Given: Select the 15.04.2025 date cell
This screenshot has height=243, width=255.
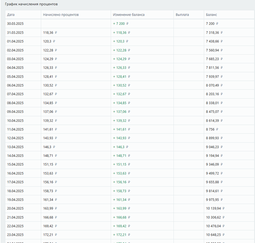Looking at the screenshot, I should coord(15,164).
